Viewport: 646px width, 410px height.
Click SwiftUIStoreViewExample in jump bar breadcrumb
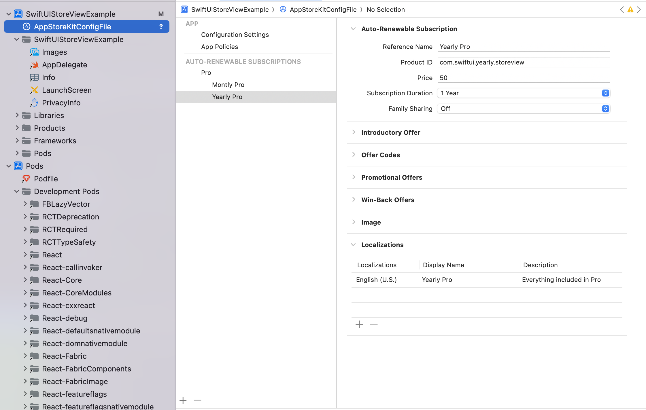click(230, 10)
